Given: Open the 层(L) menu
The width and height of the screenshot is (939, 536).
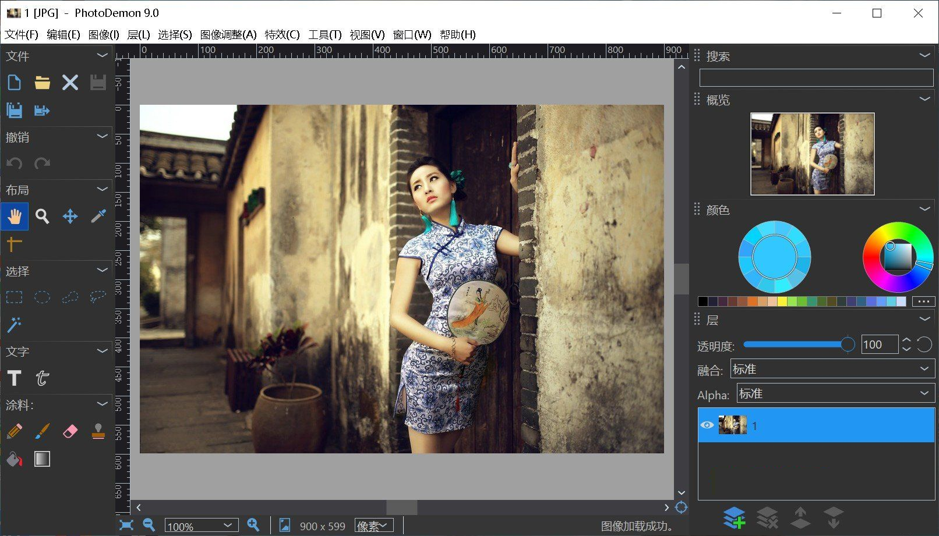Looking at the screenshot, I should point(139,35).
